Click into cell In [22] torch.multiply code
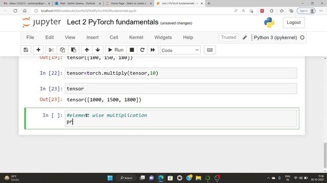Image resolution: width=327 pixels, height=183 pixels. (180, 73)
